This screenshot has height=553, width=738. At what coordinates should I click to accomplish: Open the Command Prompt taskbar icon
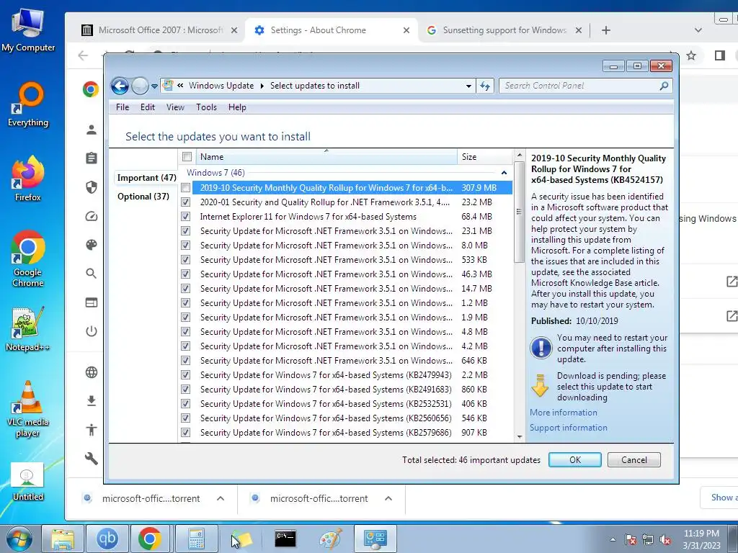285,539
